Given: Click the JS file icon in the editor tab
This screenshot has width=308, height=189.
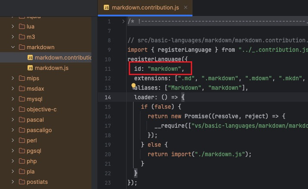Looking at the screenshot, I should click(106, 7).
